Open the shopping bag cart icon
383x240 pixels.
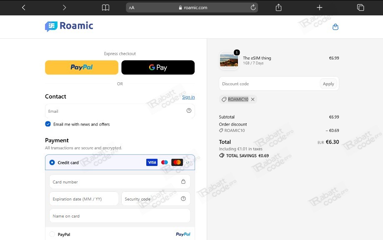(335, 27)
